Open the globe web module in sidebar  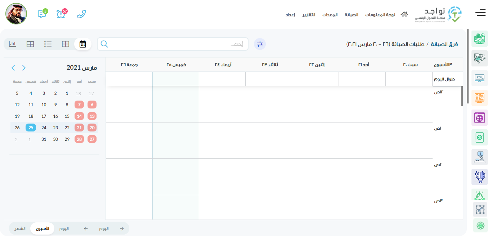pos(479,117)
